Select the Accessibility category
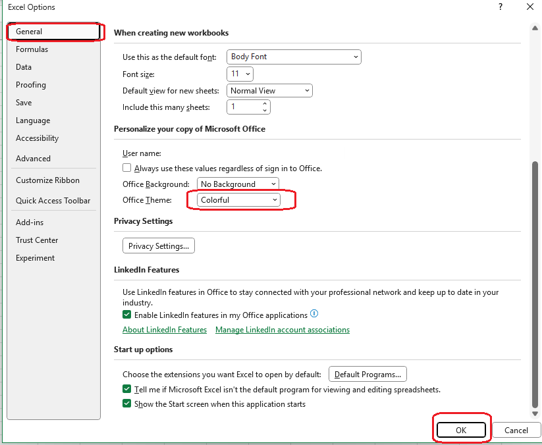Screen dimensions: 542x445 coord(53,138)
